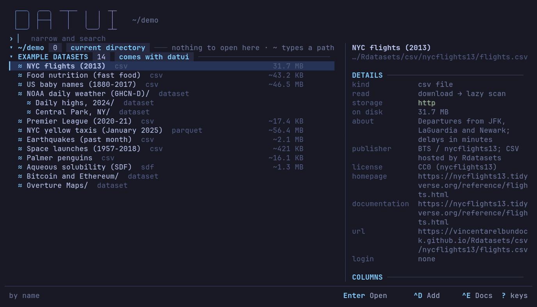Select the NYC flights (2013) row

point(172,66)
